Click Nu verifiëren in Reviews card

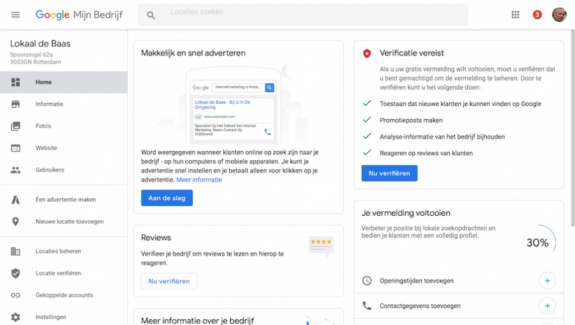(169, 281)
